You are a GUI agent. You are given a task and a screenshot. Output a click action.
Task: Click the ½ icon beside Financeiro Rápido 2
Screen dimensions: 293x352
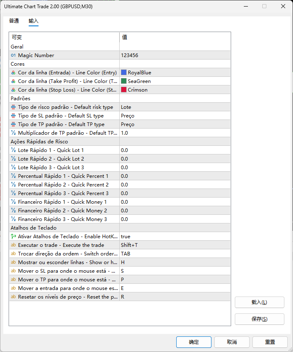[x=13, y=211]
